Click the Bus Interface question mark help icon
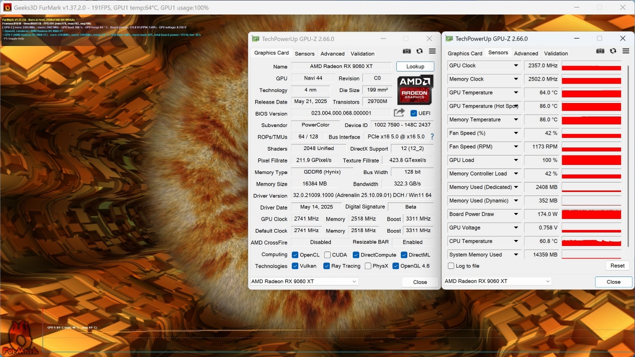635x357 pixels. [431, 136]
